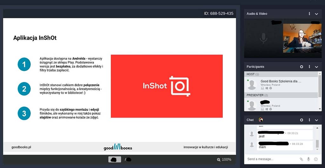Click the chat scrollbar thumb
The width and height of the screenshot is (325, 168).
tap(317, 144)
